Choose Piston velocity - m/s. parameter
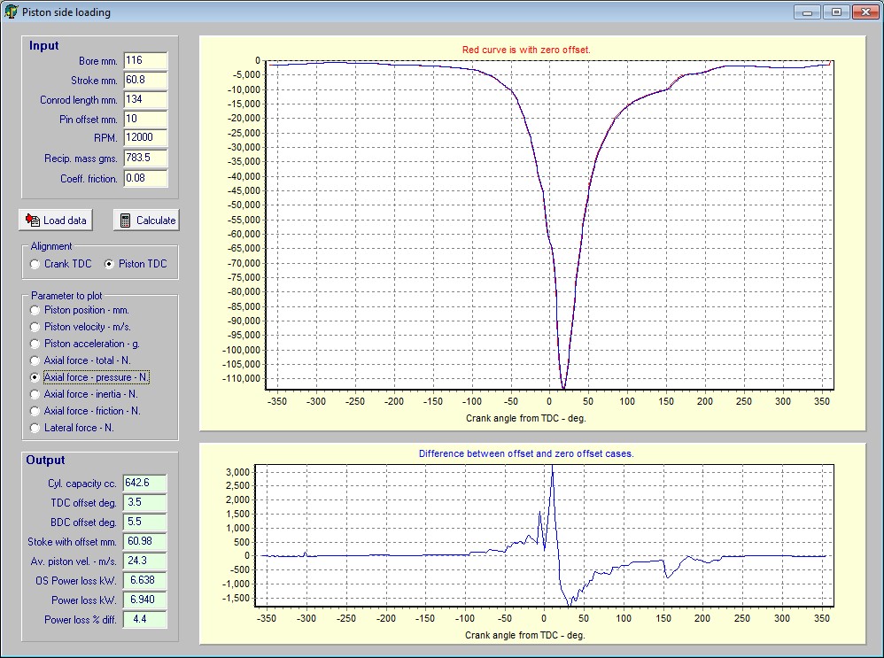884x658 pixels. [35, 327]
